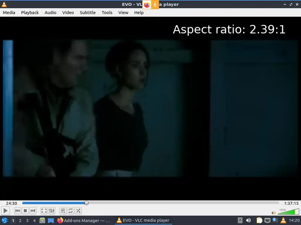
Task: Open the file manager from taskbar
Action: coord(42,220)
